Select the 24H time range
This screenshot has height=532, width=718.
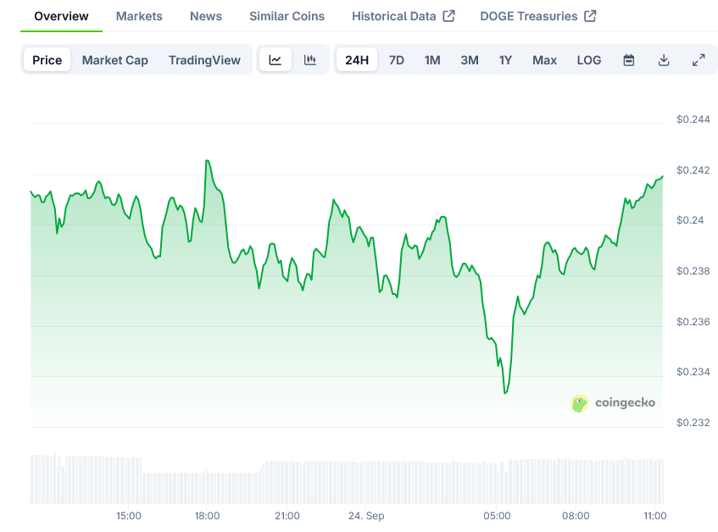(357, 60)
